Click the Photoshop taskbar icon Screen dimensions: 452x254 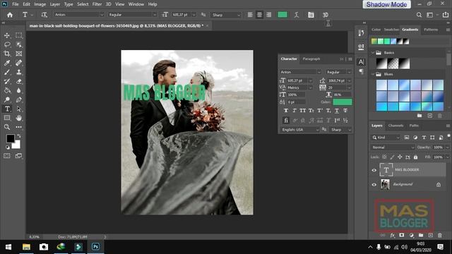point(95,247)
